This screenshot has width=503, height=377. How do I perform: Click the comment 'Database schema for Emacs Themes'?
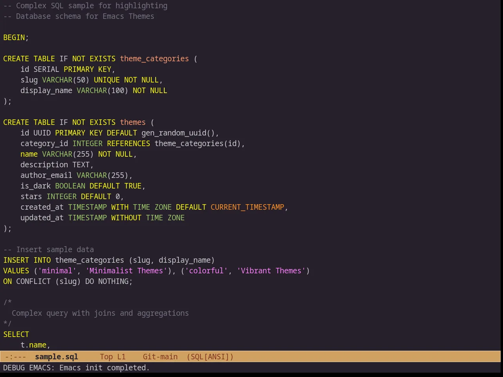coord(85,16)
